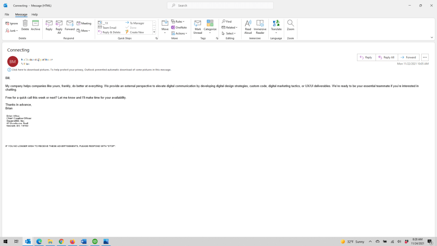Collapse the ribbon with the chevron

click(431, 38)
